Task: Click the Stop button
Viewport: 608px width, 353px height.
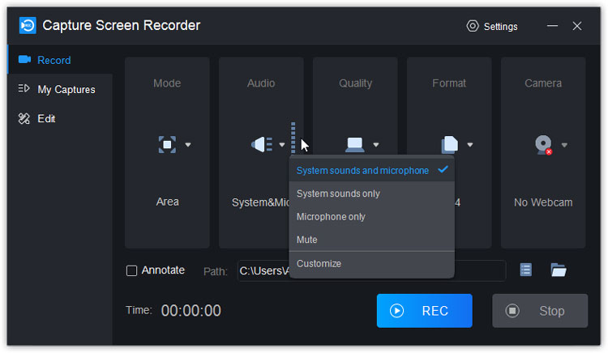Action: coord(540,311)
